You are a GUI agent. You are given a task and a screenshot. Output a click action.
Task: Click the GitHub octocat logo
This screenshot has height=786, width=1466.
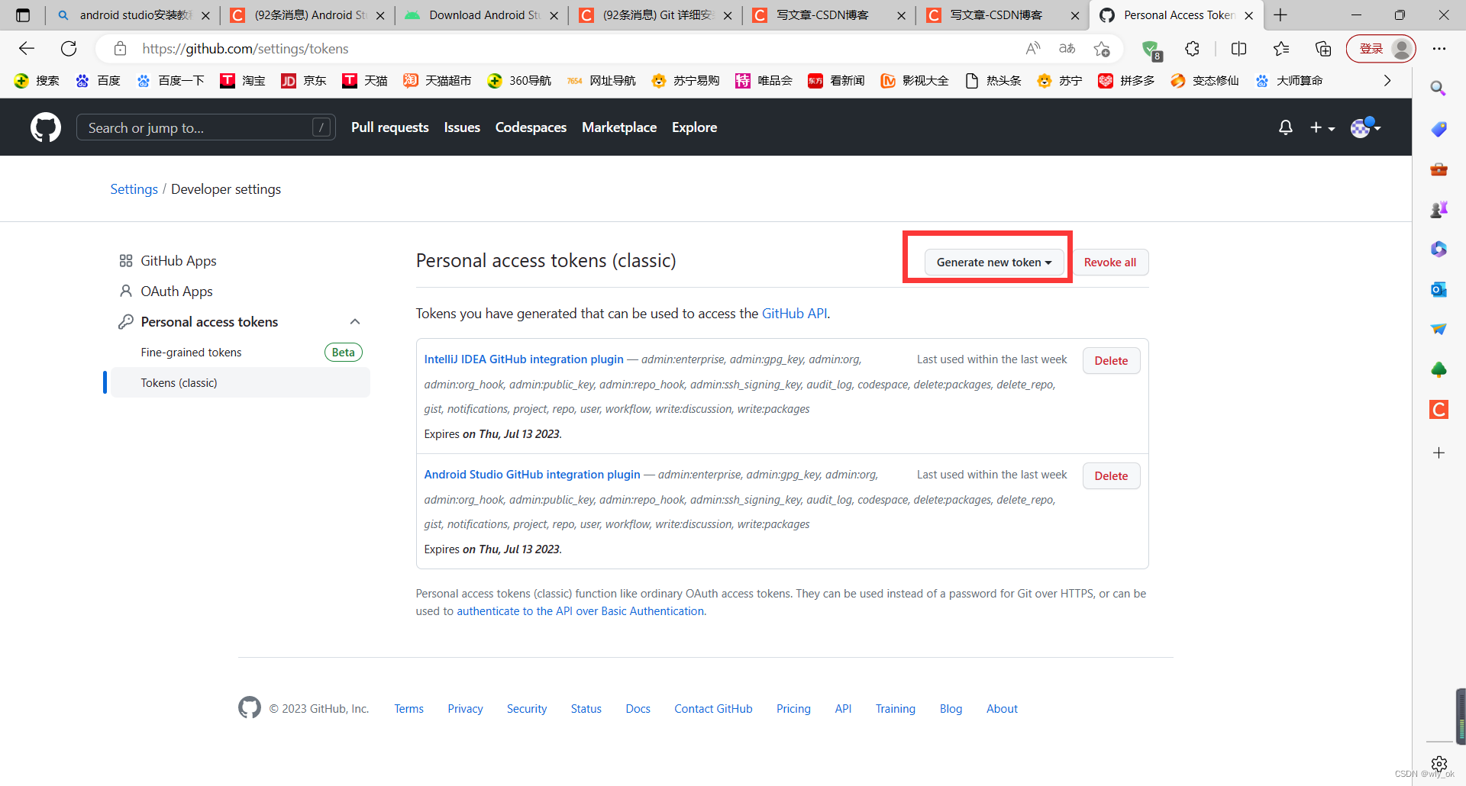coord(45,127)
